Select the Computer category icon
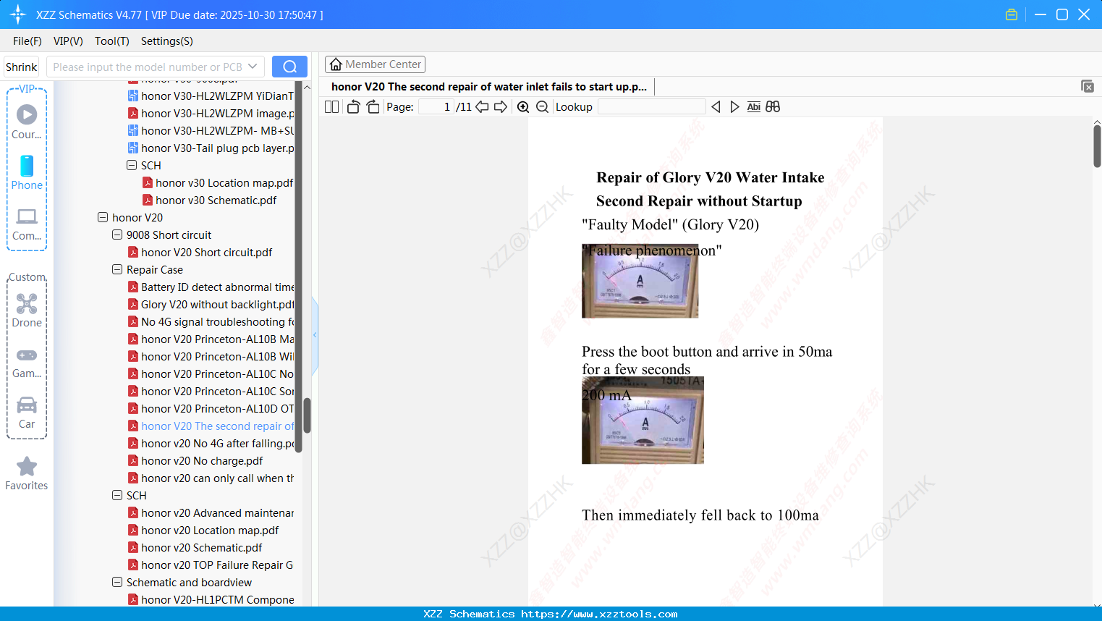1102x621 pixels. point(27,224)
